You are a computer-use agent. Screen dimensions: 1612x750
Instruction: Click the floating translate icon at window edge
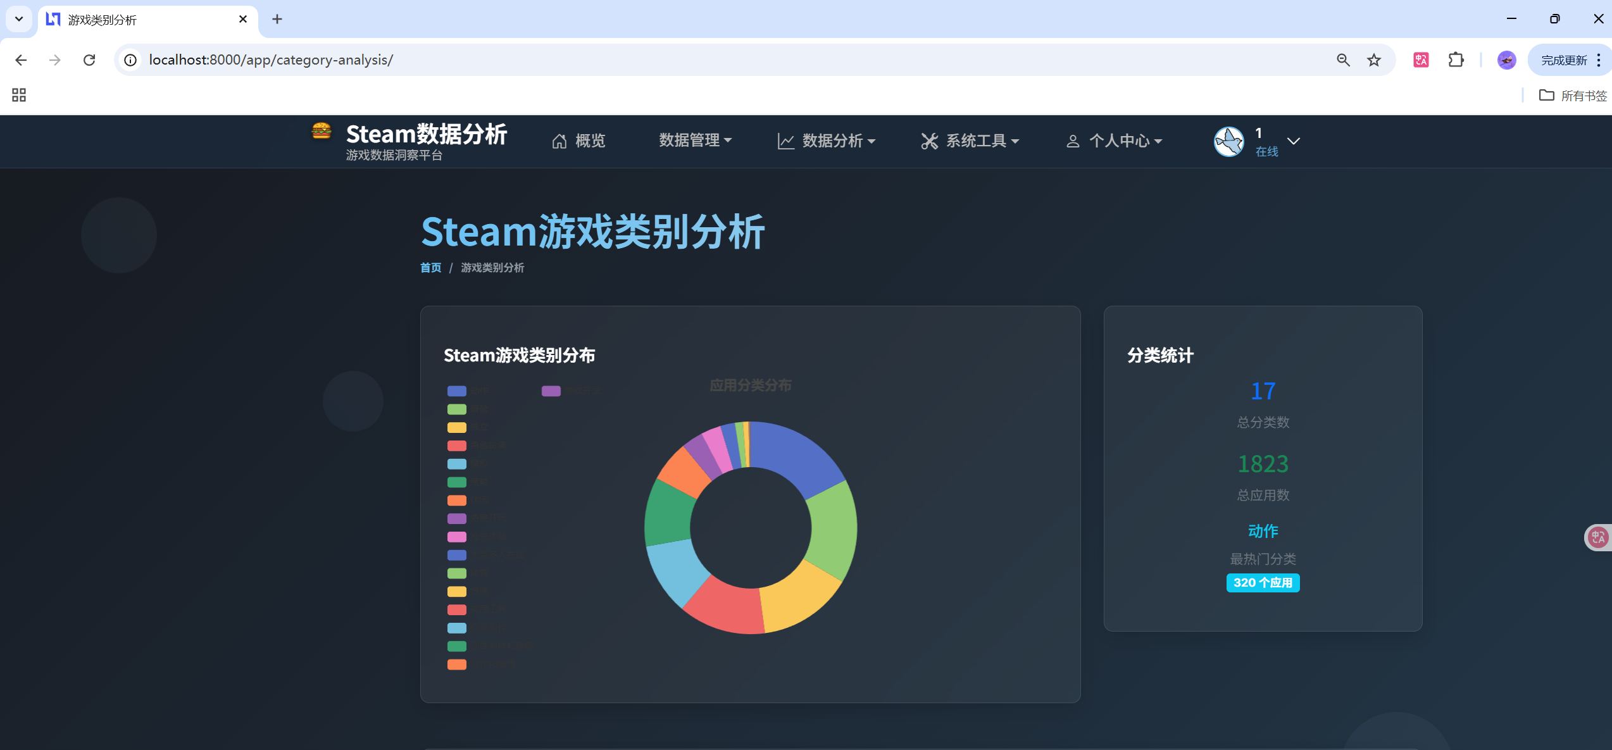[x=1598, y=537]
